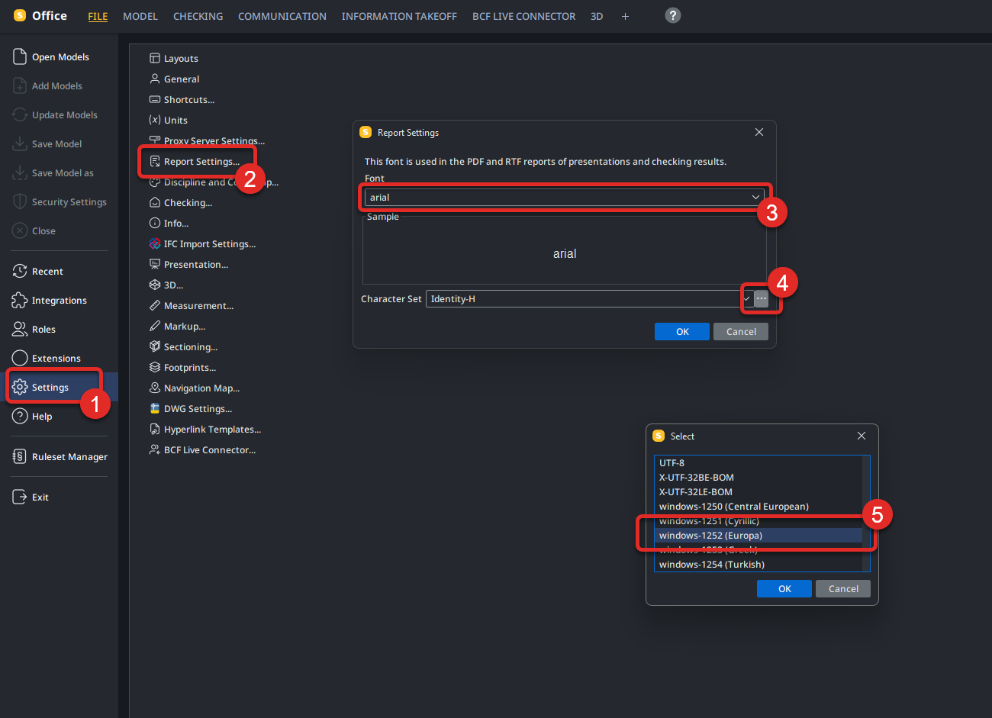Switch to BCF LIVE CONNECTOR tab
This screenshot has width=992, height=718.
[x=523, y=16]
